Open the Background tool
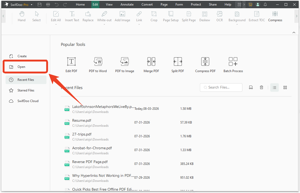Image resolution: width=300 pixels, height=193 pixels. [237, 16]
